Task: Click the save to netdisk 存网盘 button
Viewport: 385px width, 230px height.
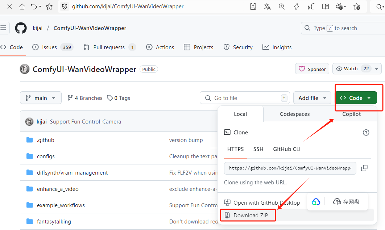Action: click(346, 202)
